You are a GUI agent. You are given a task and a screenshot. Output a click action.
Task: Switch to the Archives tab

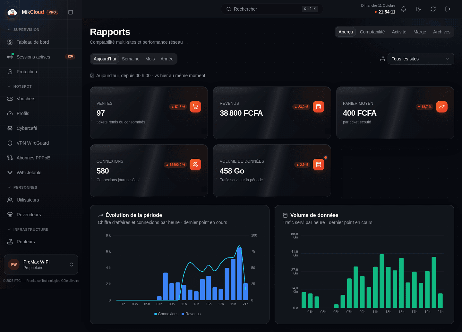tap(442, 32)
